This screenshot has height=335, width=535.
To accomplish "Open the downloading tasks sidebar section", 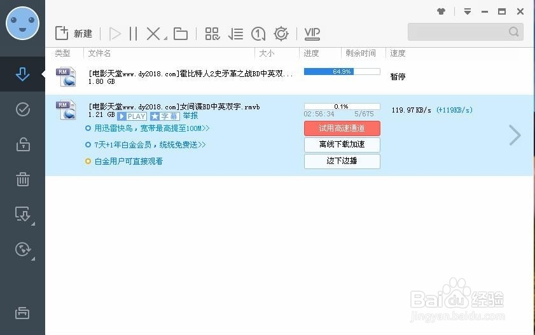I will click(22, 74).
